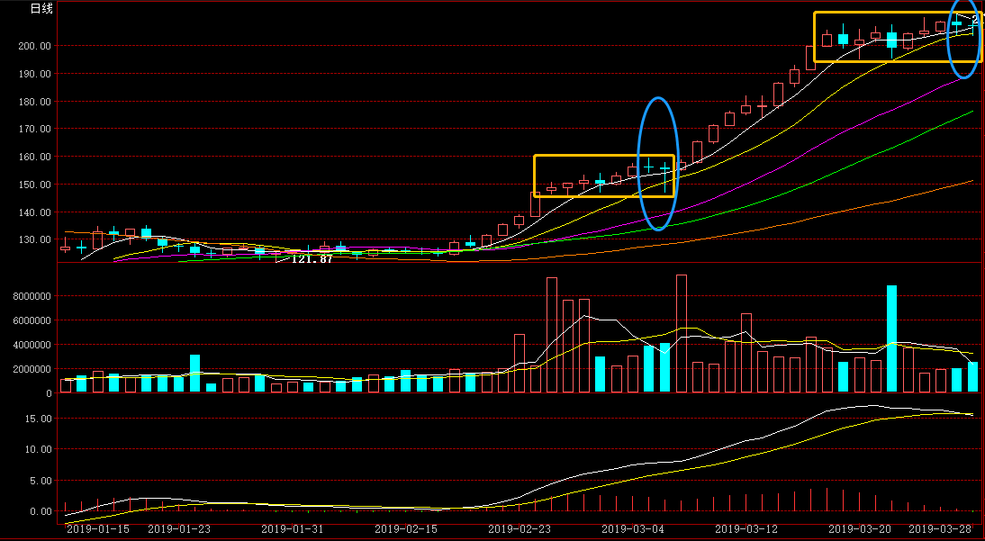985x541 pixels.
Task: Select the tallest cyan volume bar in January
Action: coord(194,374)
